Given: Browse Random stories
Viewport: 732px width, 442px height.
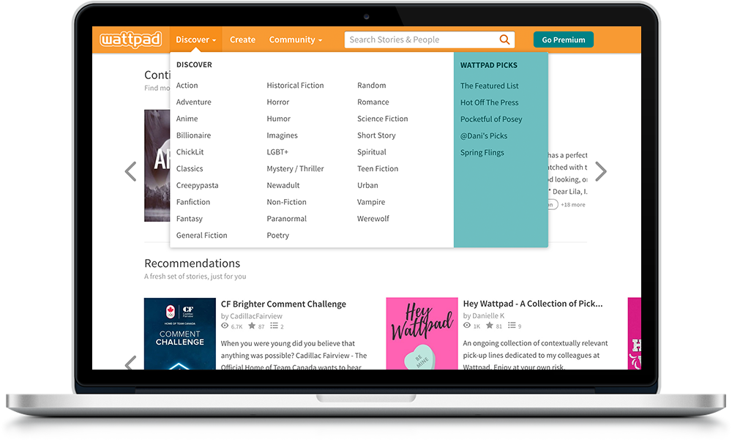Looking at the screenshot, I should coord(372,86).
